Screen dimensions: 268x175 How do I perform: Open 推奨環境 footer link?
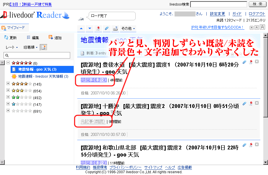(x=100, y=167)
